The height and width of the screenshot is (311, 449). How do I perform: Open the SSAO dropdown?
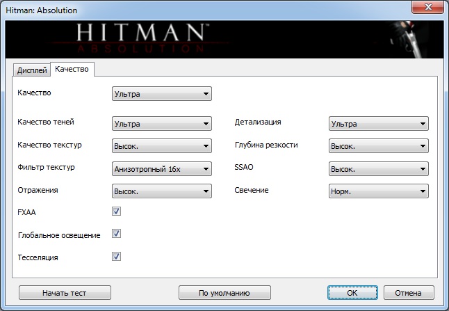coord(379,169)
